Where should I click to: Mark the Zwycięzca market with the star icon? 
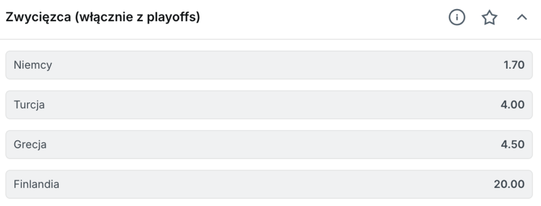489,17
